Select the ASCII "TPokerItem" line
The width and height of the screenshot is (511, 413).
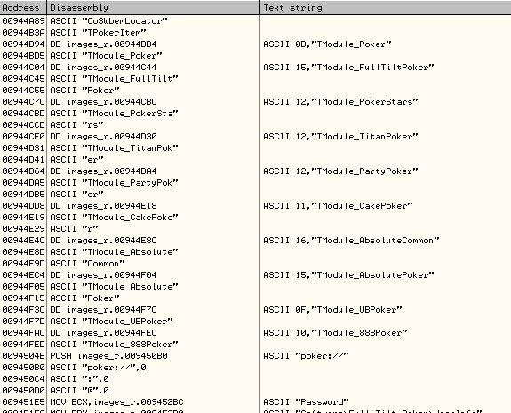click(x=98, y=33)
